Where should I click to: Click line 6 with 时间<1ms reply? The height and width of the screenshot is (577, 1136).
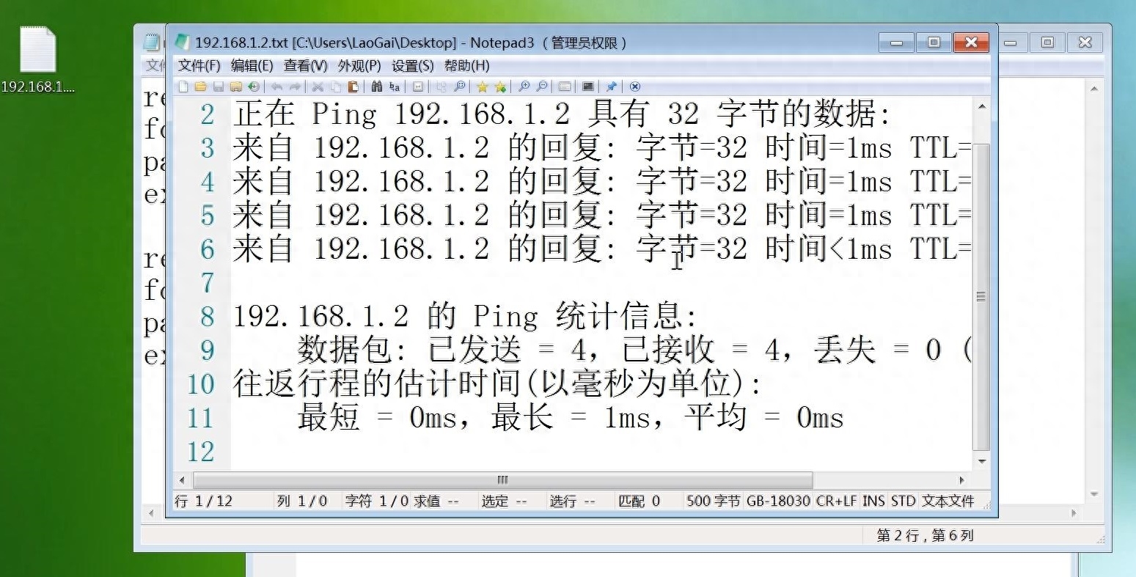tap(602, 249)
